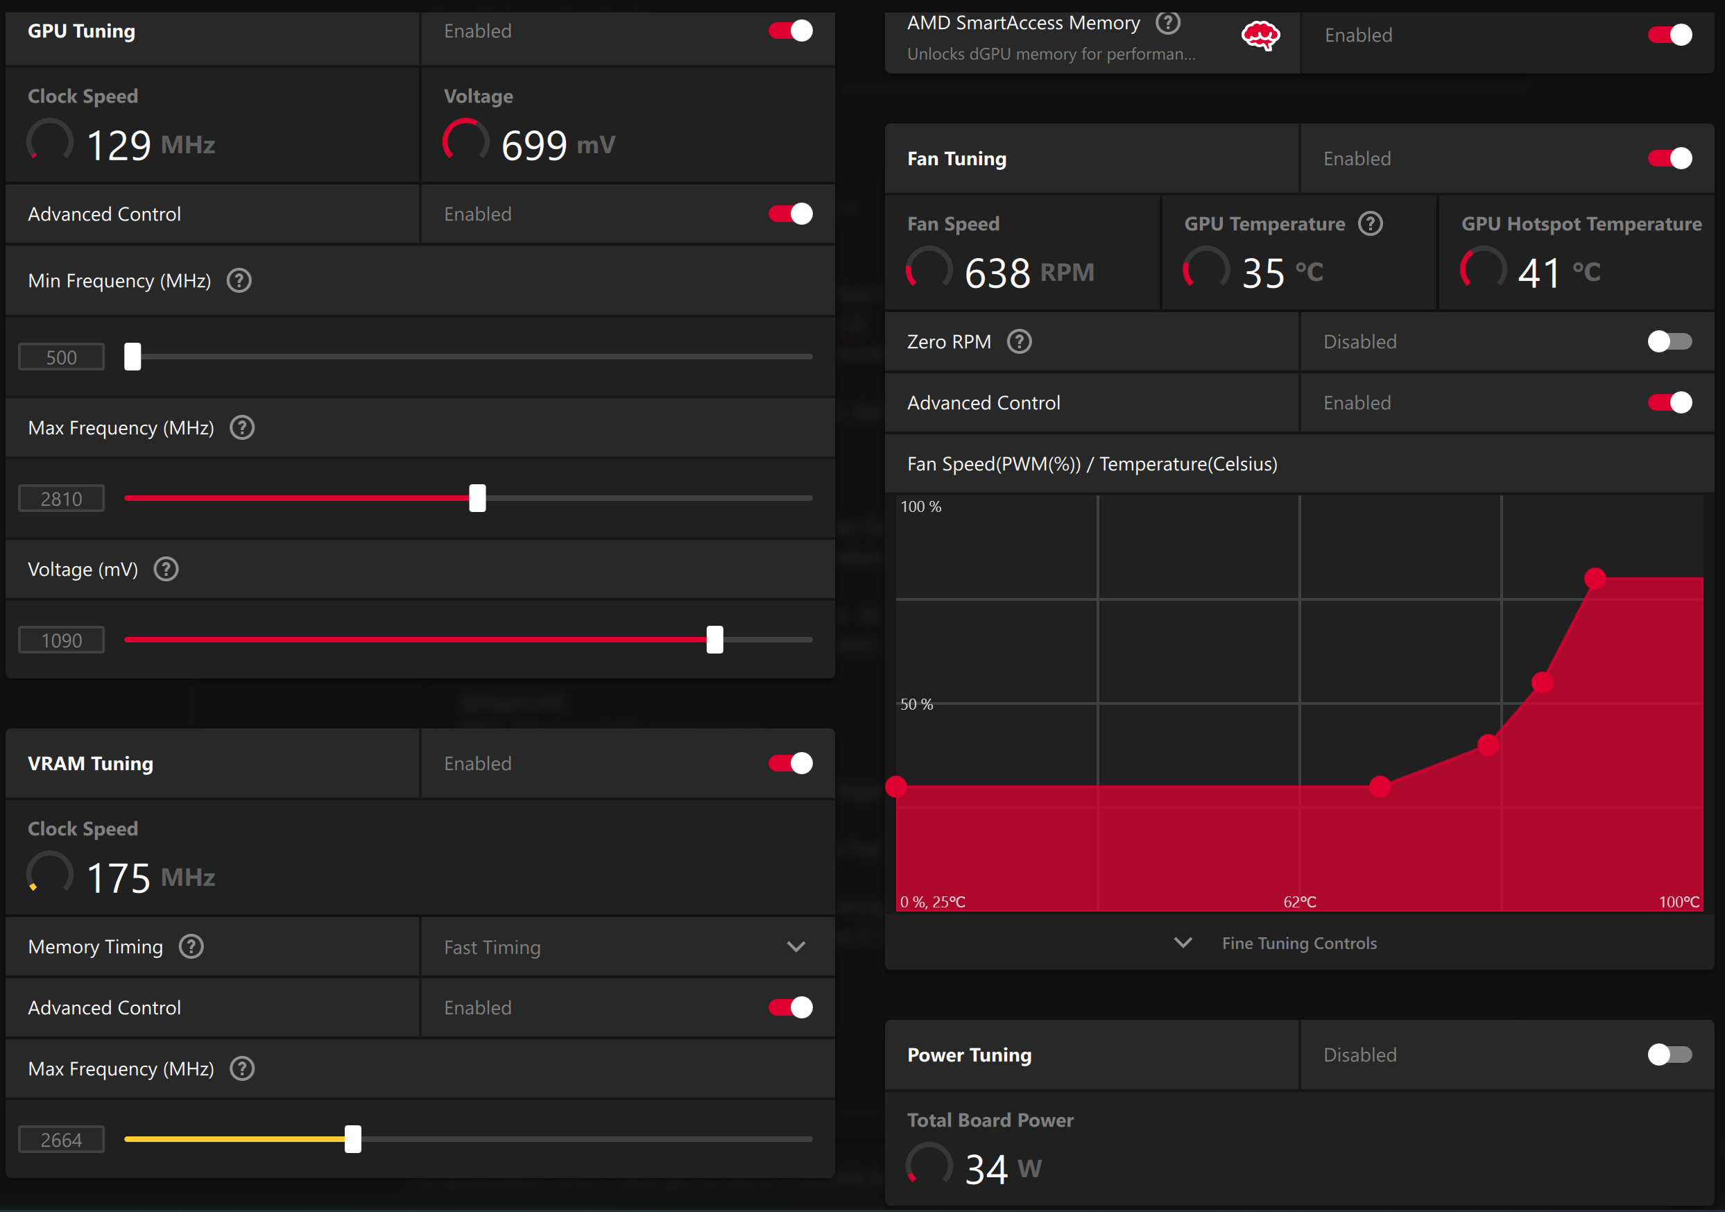Click the 100°C axis label on fan graph
Viewport: 1725px width, 1212px height.
(x=1679, y=903)
